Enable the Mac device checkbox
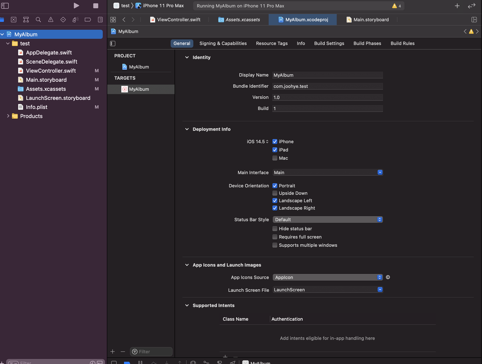 (275, 158)
